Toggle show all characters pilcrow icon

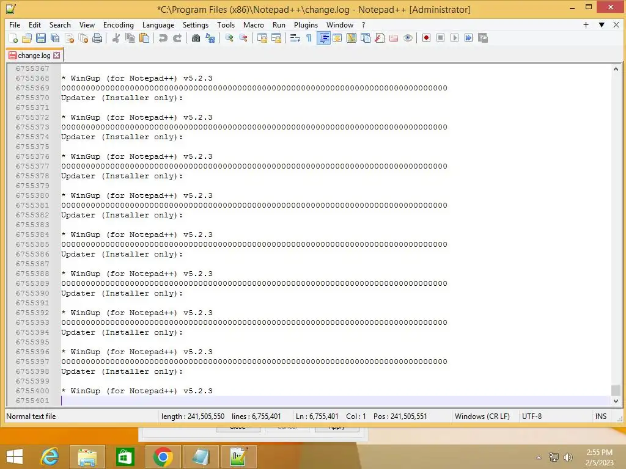309,38
